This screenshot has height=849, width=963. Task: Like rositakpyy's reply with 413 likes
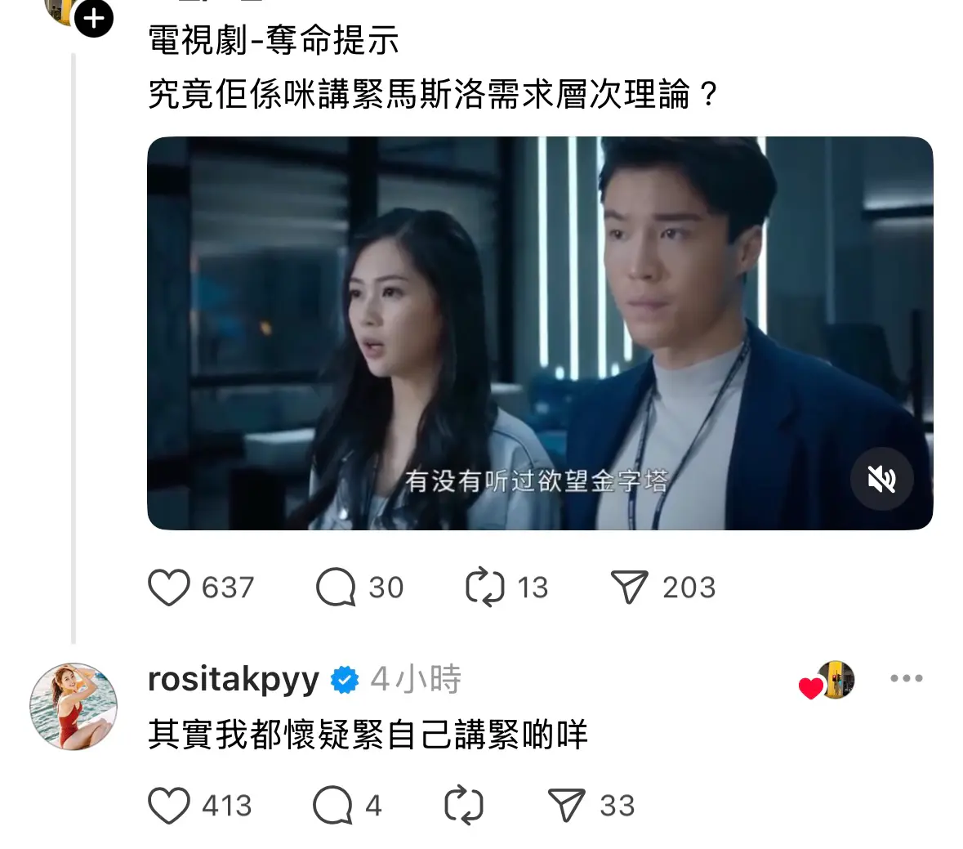(169, 806)
